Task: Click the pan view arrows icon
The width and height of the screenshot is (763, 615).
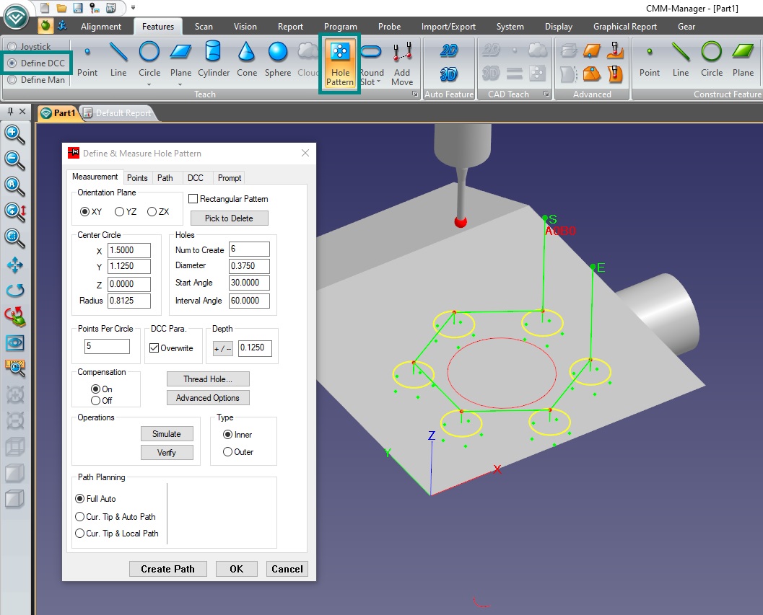Action: (x=14, y=265)
